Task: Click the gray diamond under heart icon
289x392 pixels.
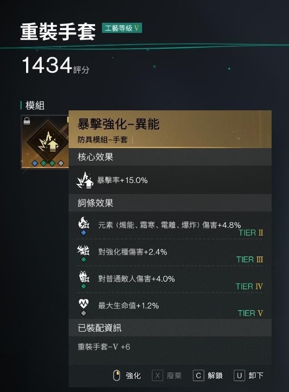Action: click(x=84, y=313)
